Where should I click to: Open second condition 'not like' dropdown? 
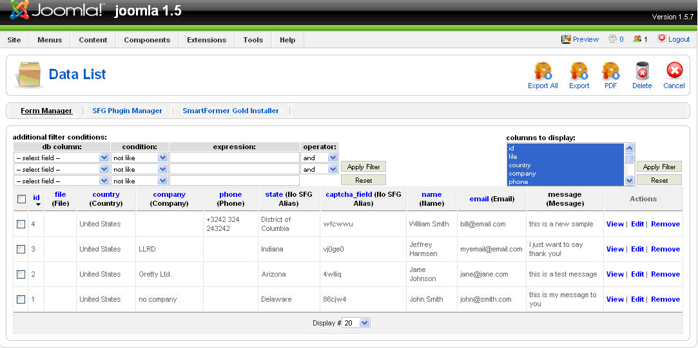(139, 169)
